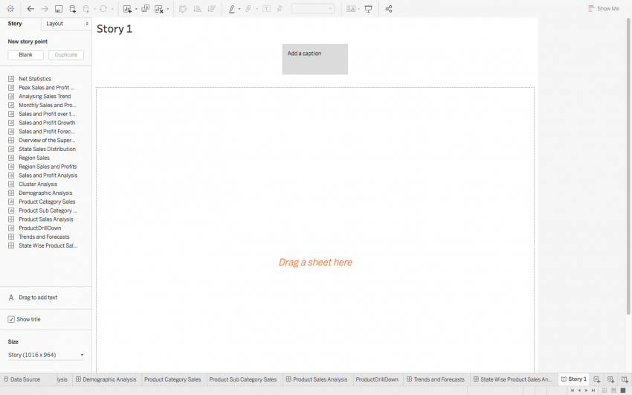Screen dimensions: 632x395
Task: Click the Duplicate story point button
Action: pos(66,55)
